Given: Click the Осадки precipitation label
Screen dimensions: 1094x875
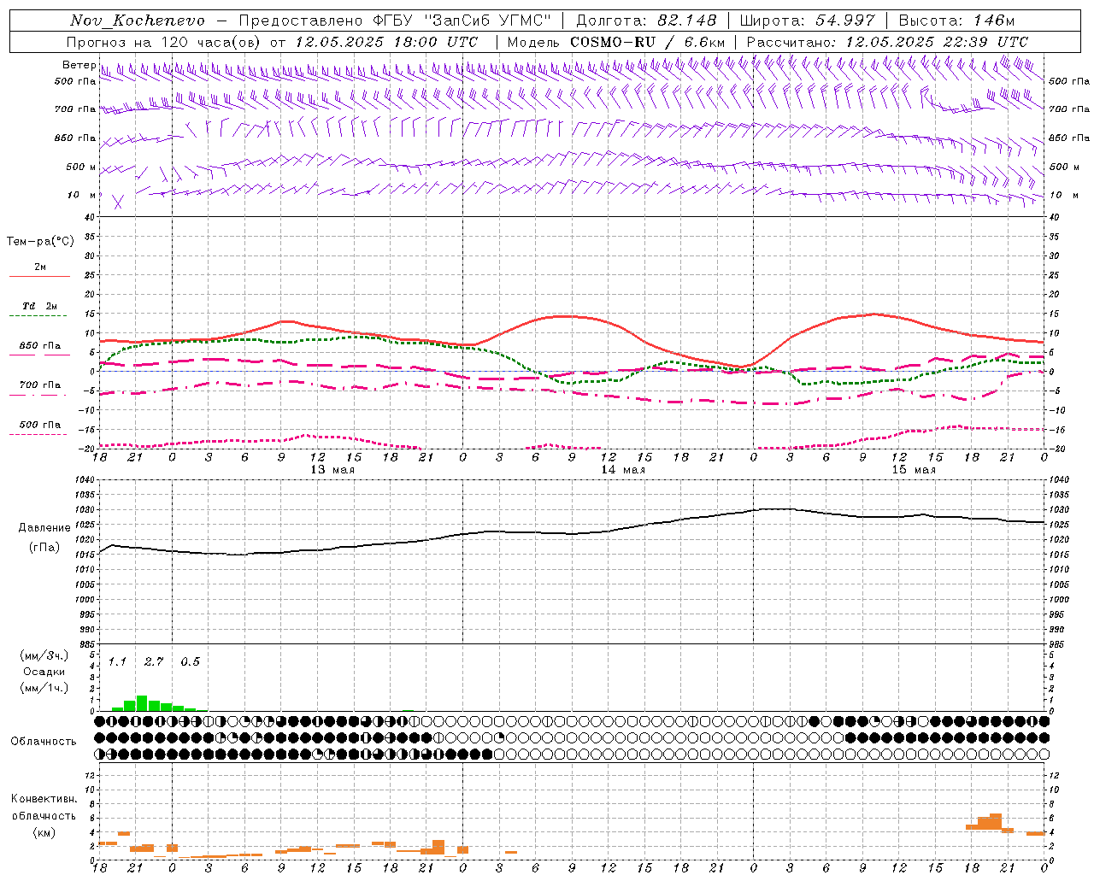Looking at the screenshot, I should (x=44, y=672).
